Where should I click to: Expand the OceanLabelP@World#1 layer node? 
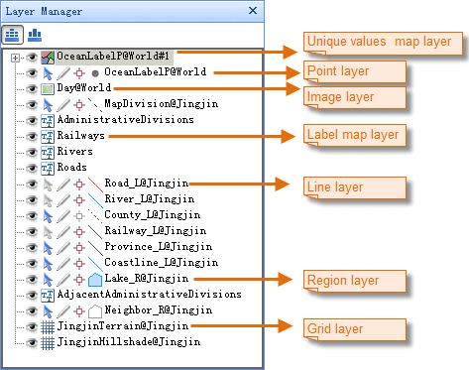click(x=15, y=58)
